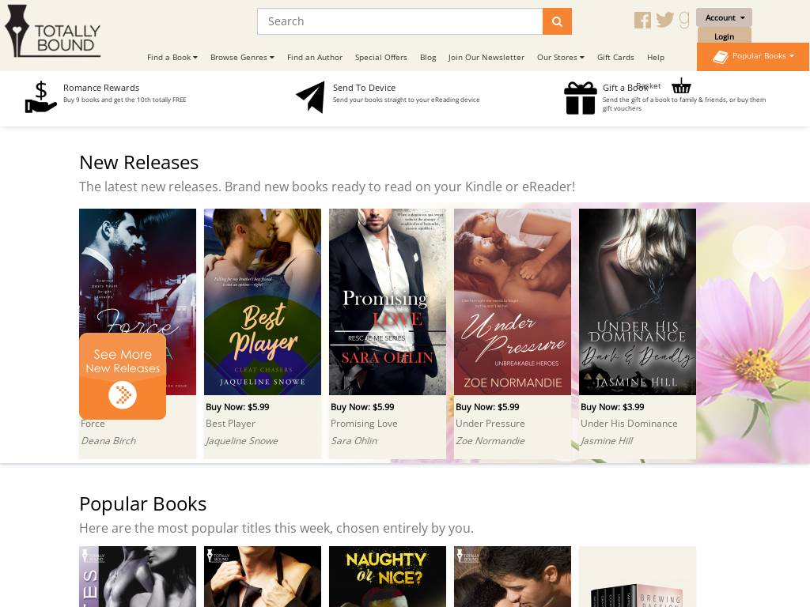Expand the Account dropdown
Viewport: 810px width, 607px height.
(x=724, y=17)
